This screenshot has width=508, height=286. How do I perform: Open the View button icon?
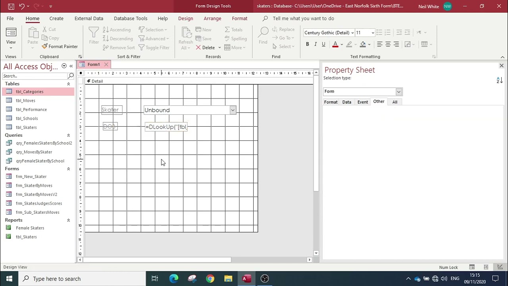[x=11, y=33]
